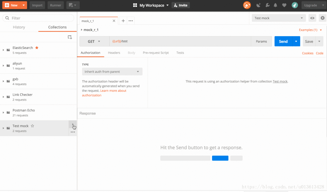327x192 pixels.
Task: Open the Save options dropdown arrow
Action: 319,41
